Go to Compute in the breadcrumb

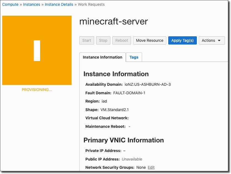pos(10,4)
